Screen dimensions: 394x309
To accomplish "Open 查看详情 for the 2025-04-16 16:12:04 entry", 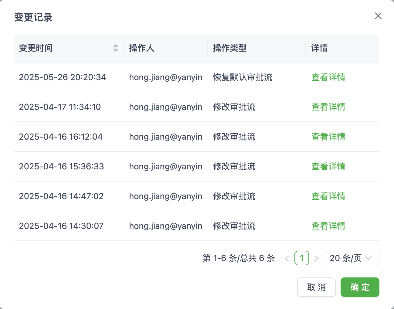I will pos(328,137).
